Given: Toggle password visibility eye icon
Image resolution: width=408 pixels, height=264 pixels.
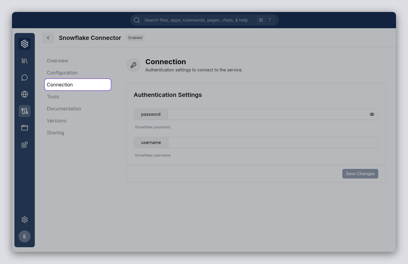Looking at the screenshot, I should pyautogui.click(x=372, y=114).
